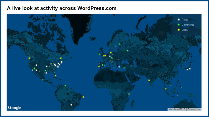Click the Posts legend label
The image size is (209, 117).
pos(185,20)
